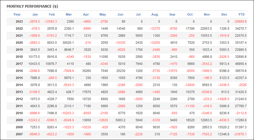Screen dimensions: 254x140
Task: Select the 2009 year row label
Action: (x=19, y=120)
